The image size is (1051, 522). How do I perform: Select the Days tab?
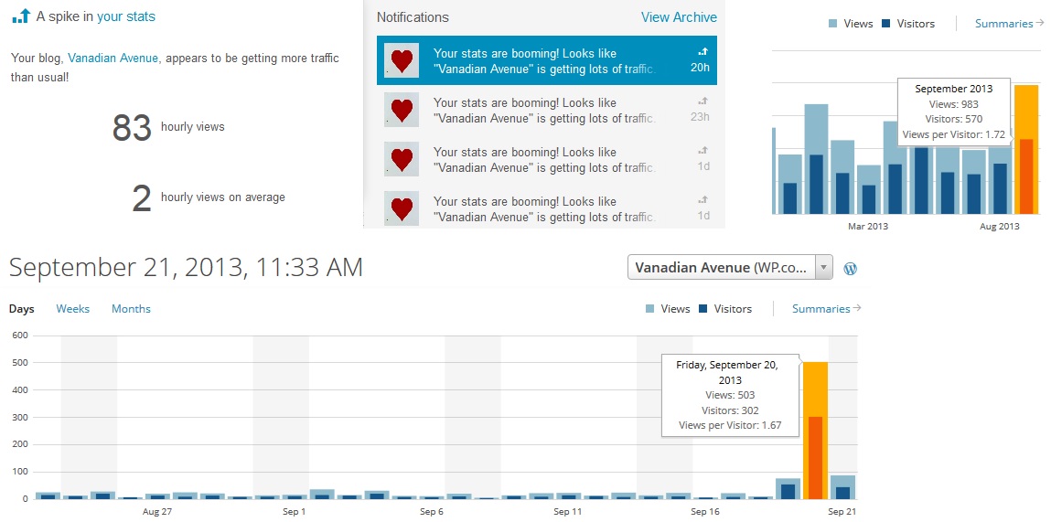click(22, 309)
